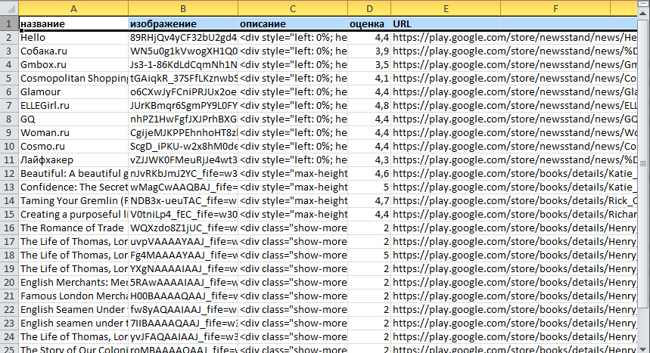The image size is (650, 353).
Task: Select cell 'Gmbox.ru'
Action: point(73,65)
